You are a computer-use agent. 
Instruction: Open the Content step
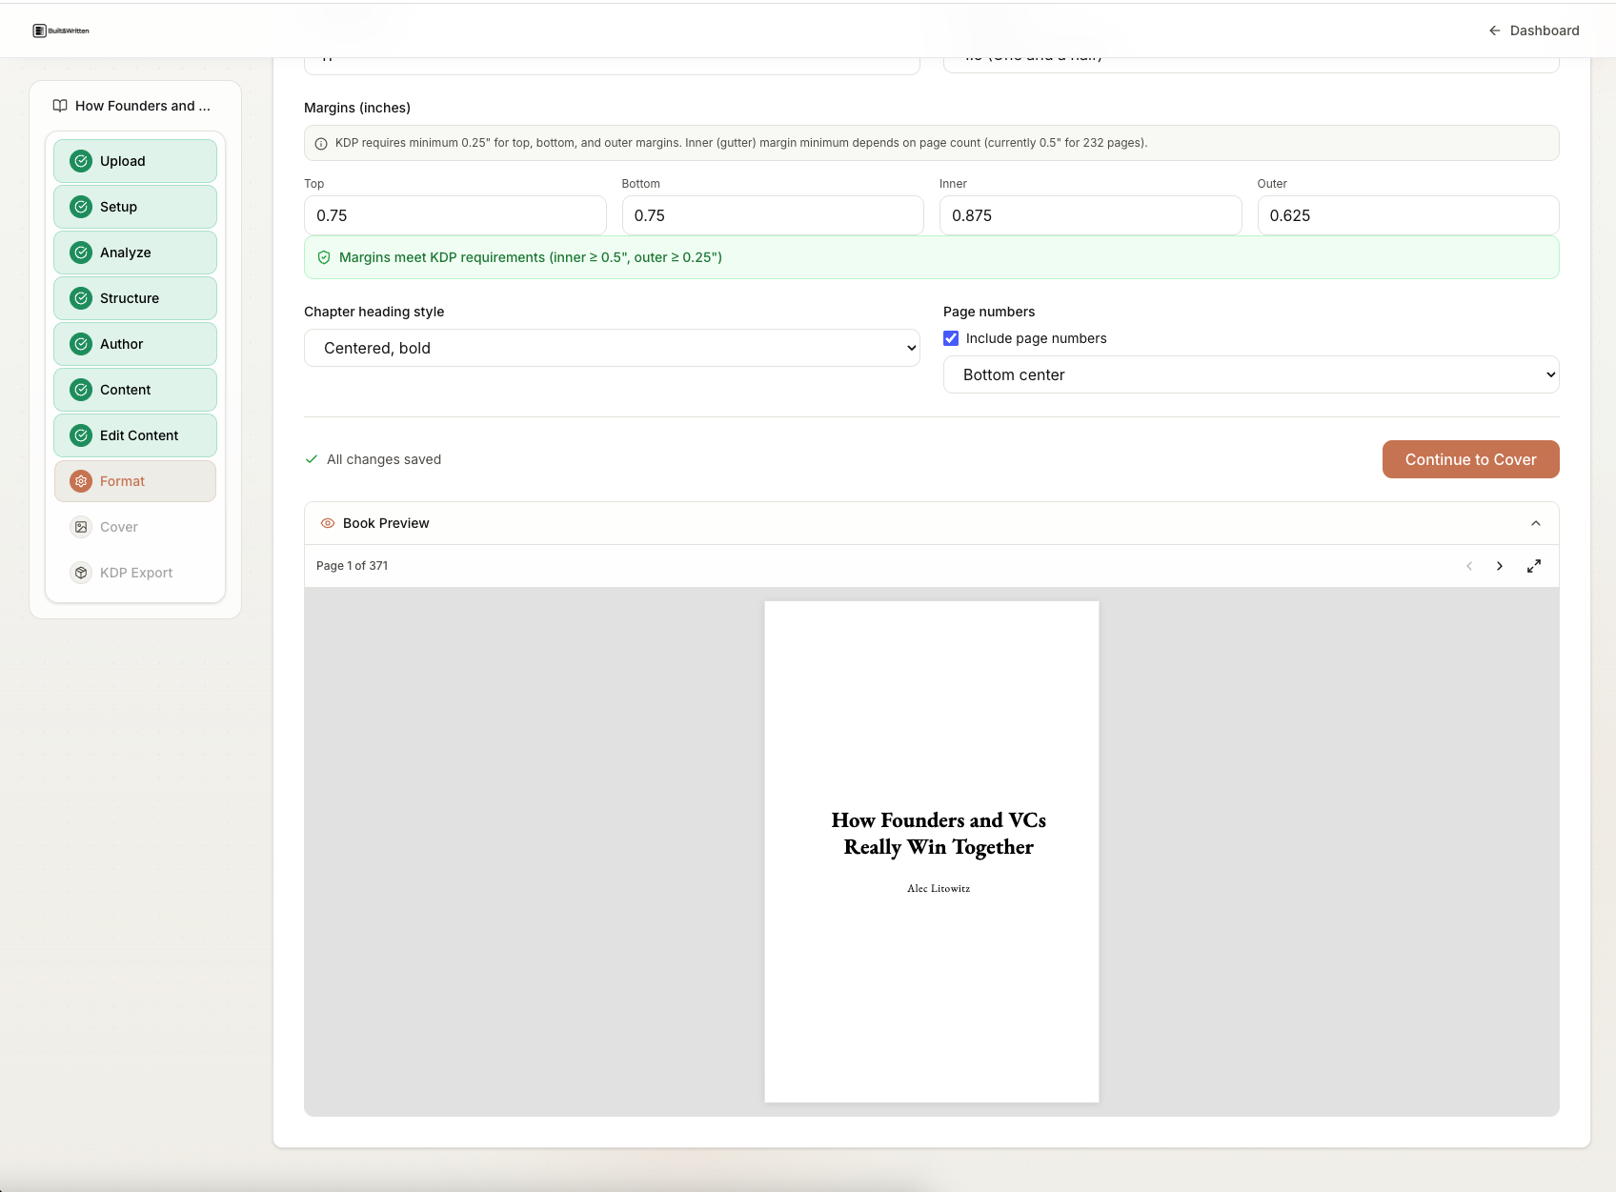point(135,390)
